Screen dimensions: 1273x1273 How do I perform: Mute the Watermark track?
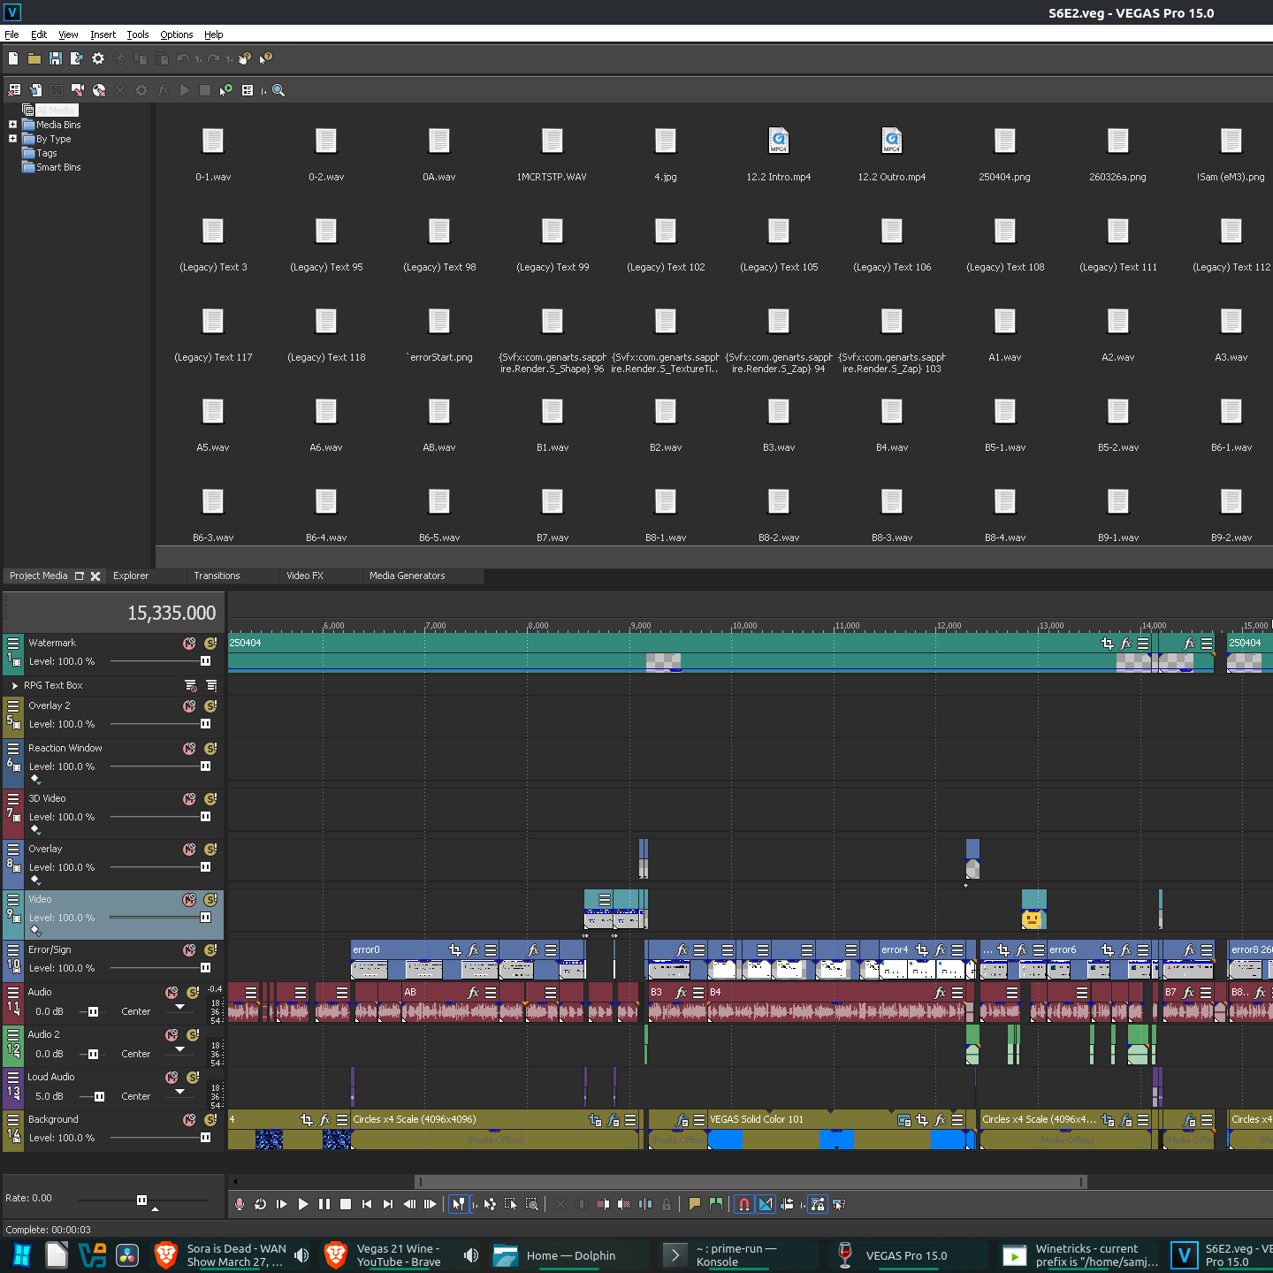(189, 644)
